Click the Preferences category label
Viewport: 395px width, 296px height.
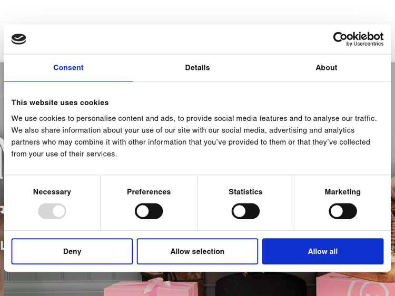(149, 192)
